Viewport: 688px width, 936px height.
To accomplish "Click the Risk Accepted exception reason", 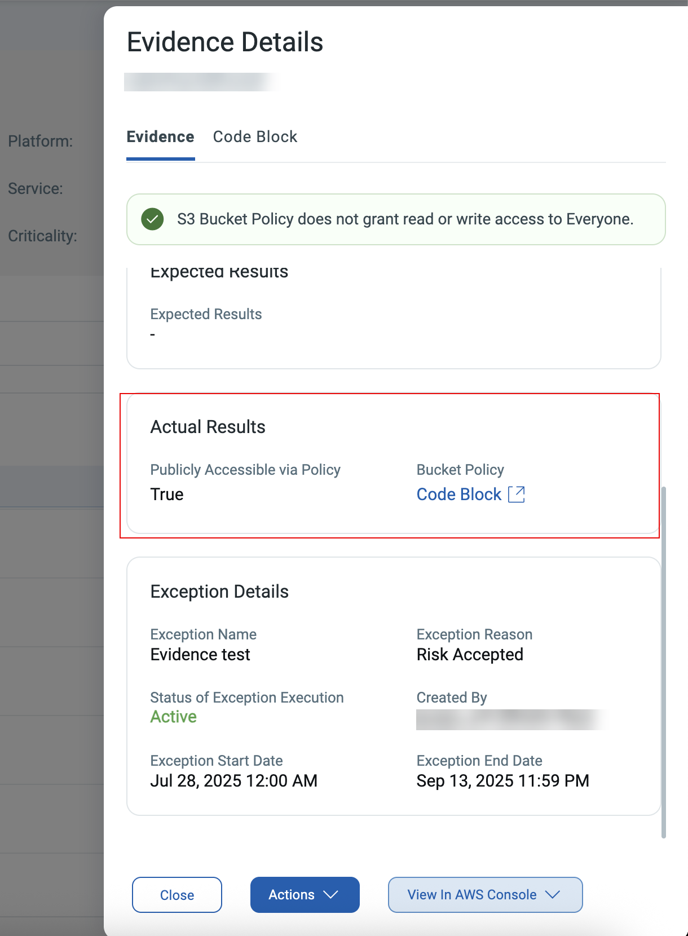I will pyautogui.click(x=470, y=655).
